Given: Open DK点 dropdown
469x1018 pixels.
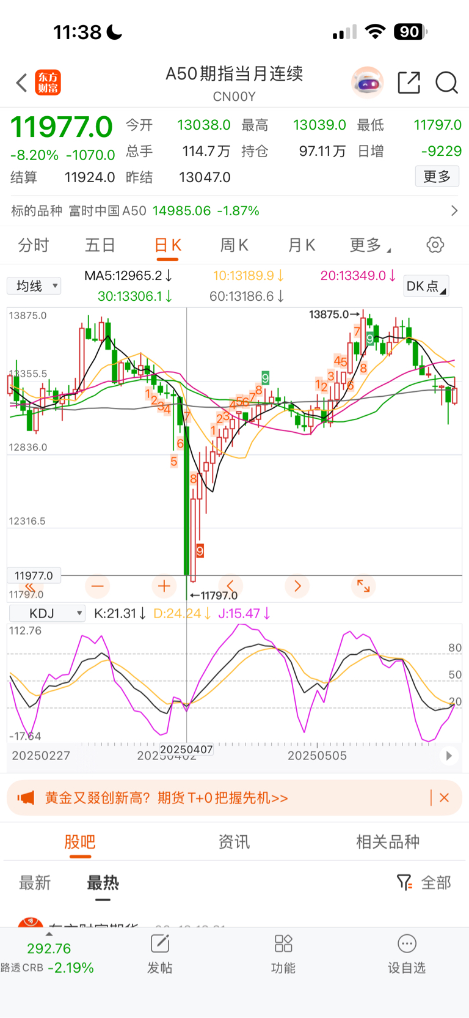Looking at the screenshot, I should [x=426, y=286].
